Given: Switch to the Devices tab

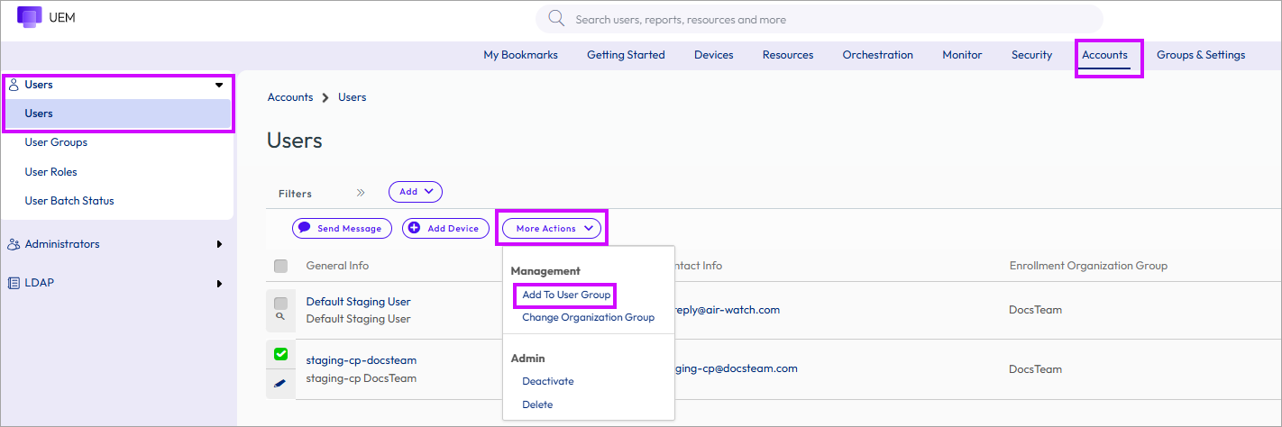Looking at the screenshot, I should (714, 55).
